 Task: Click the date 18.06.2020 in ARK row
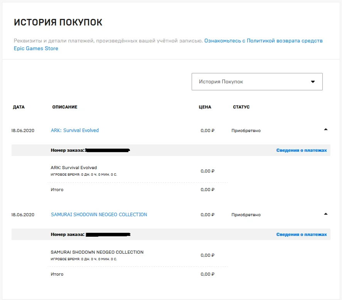(x=23, y=131)
